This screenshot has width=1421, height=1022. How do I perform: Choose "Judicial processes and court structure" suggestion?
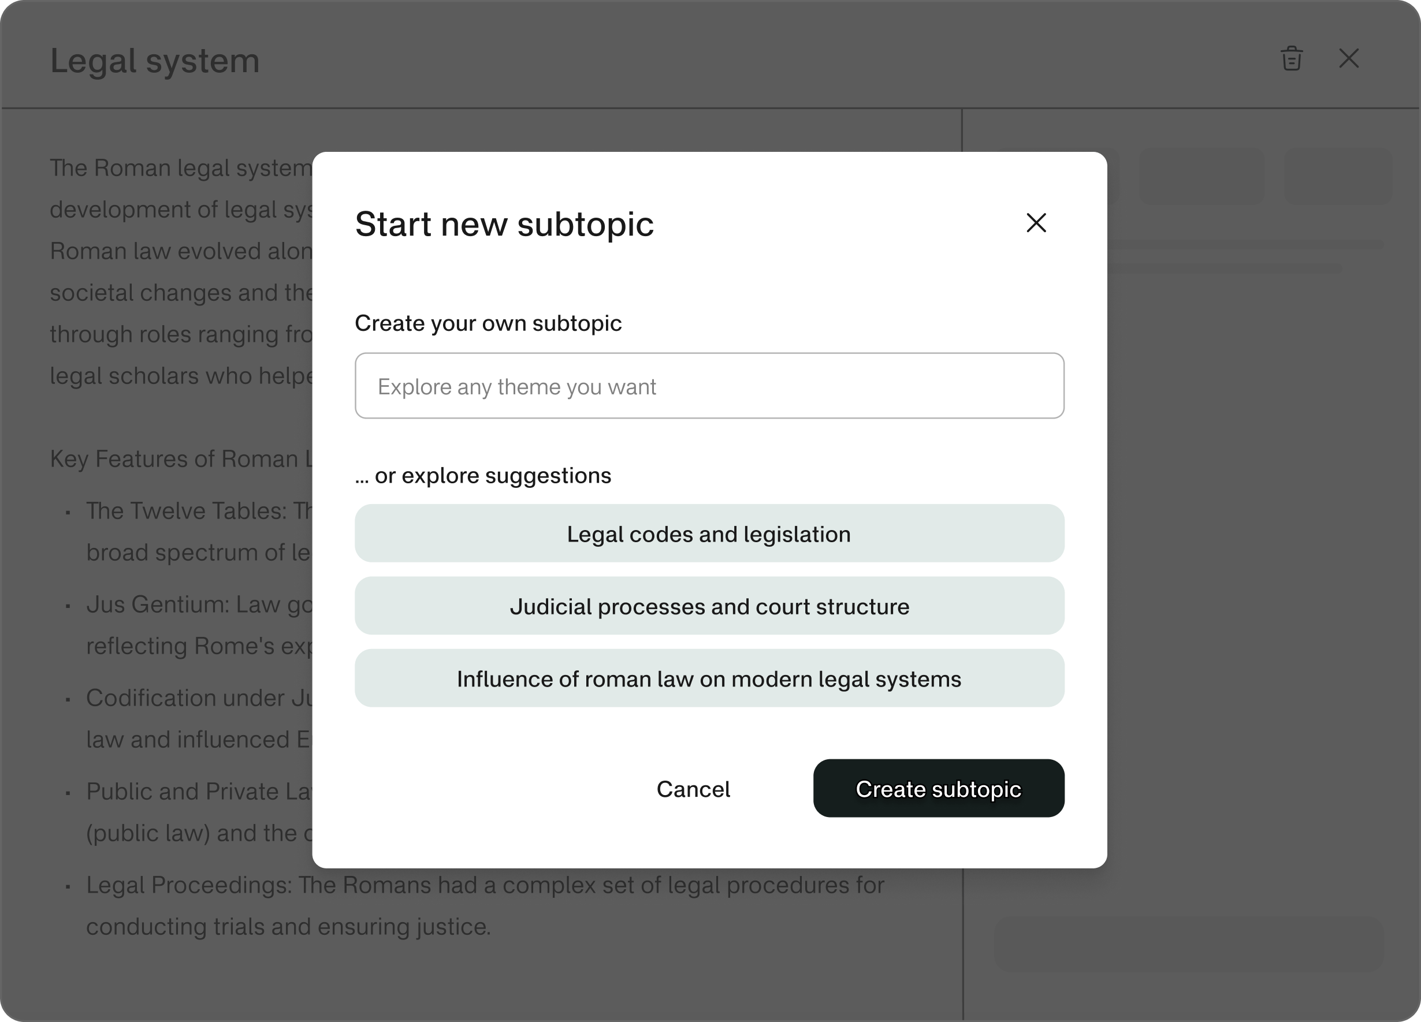(709, 606)
